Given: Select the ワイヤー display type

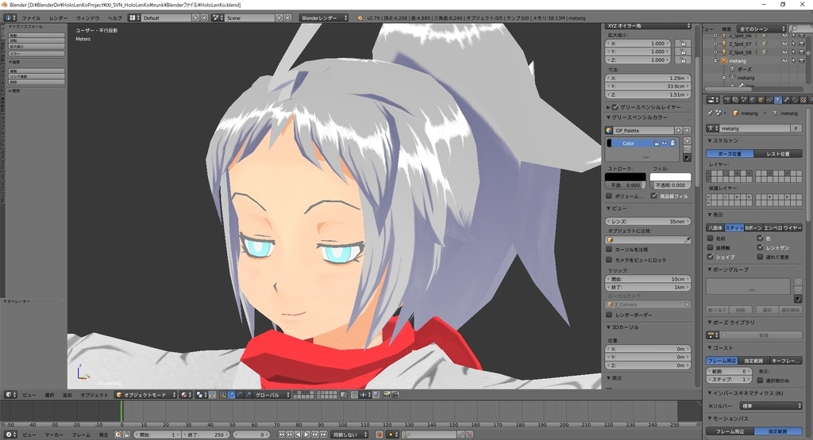Looking at the screenshot, I should point(792,228).
